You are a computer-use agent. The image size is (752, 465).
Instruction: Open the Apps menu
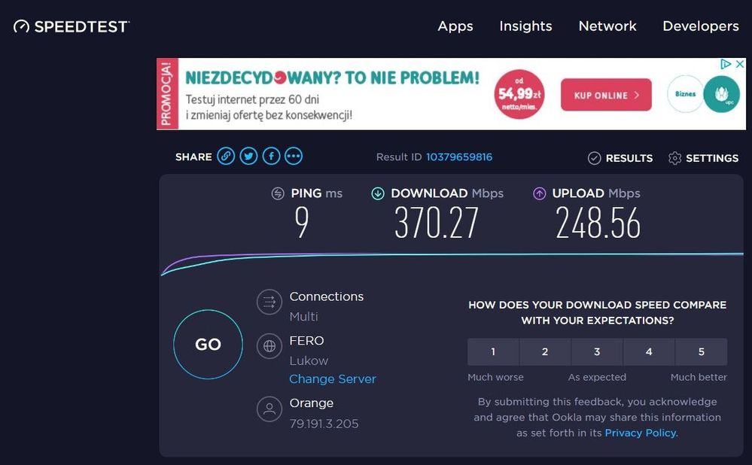tap(455, 26)
